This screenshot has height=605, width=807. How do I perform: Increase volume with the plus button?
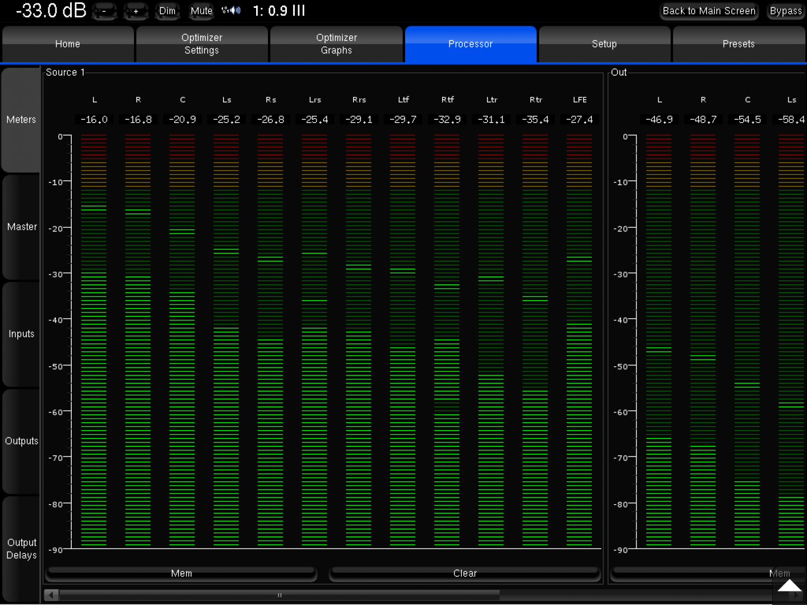[x=136, y=11]
